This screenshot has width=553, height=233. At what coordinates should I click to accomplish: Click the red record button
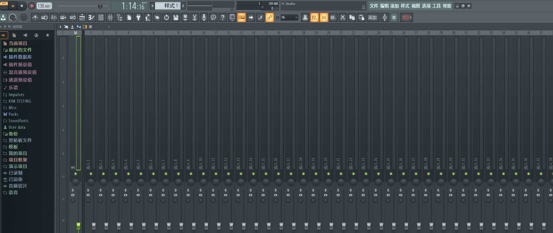pyautogui.click(x=32, y=6)
